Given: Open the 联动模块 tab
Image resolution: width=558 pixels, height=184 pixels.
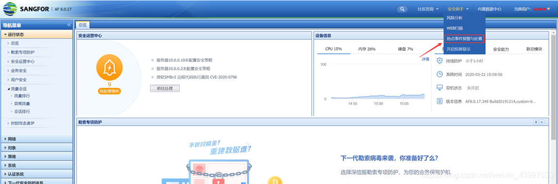Looking at the screenshot, I should [x=534, y=49].
